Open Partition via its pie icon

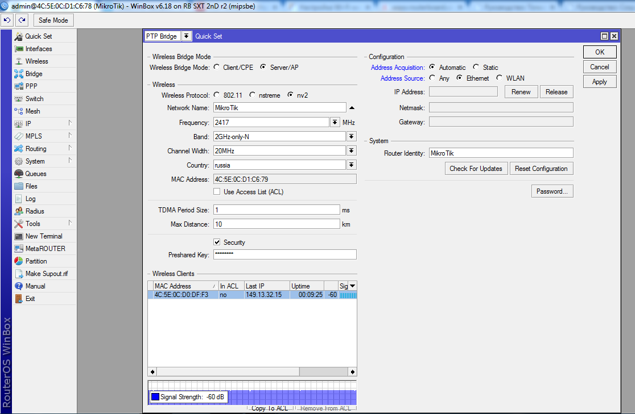pyautogui.click(x=19, y=261)
